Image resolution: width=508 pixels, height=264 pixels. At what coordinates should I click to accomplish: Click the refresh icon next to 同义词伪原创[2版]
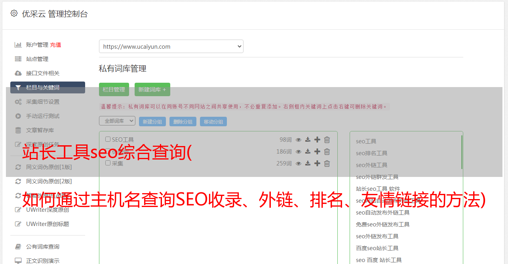pos(18,181)
